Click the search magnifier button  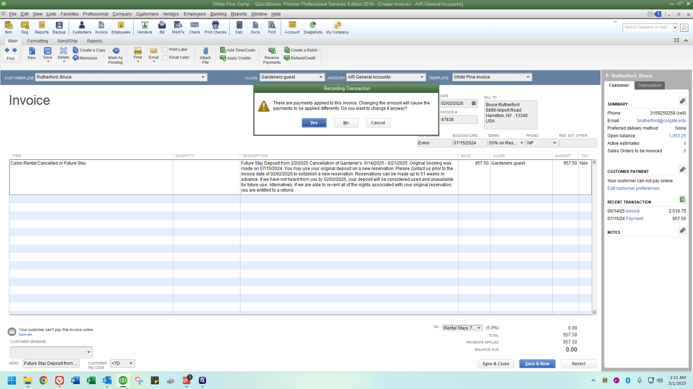pyautogui.click(x=684, y=27)
